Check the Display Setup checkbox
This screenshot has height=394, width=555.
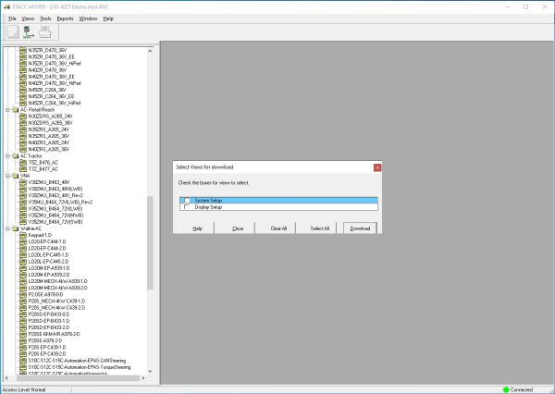(187, 207)
